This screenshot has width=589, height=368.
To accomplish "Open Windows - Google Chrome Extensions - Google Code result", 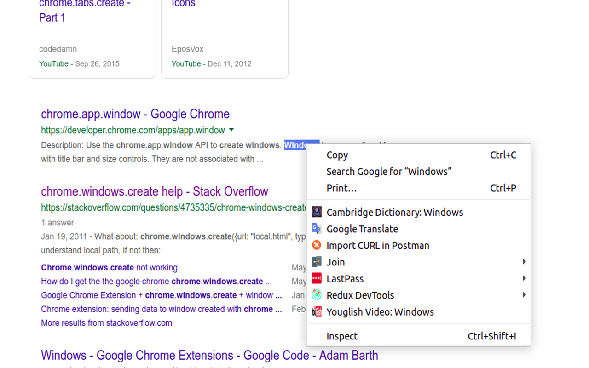I will click(x=209, y=355).
